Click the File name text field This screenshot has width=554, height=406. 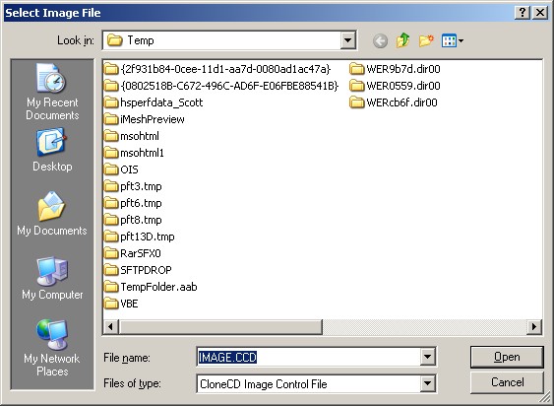coord(308,357)
